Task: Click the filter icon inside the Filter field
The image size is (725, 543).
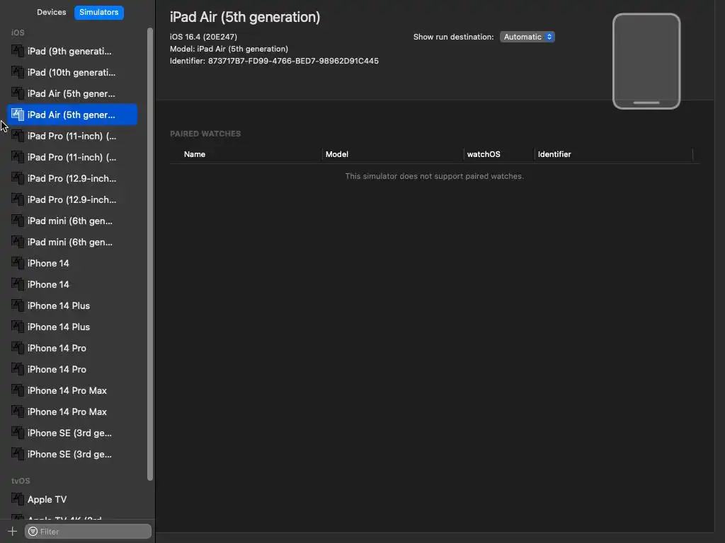Action: [x=33, y=532]
